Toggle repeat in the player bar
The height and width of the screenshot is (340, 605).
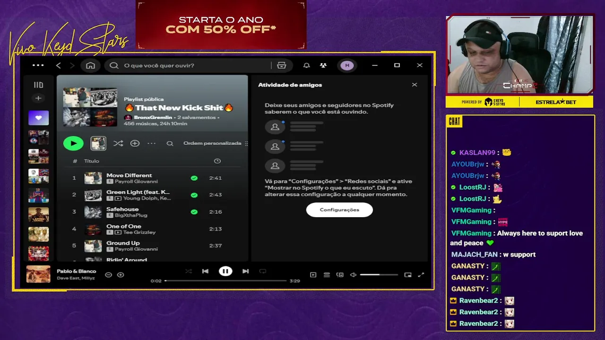point(263,271)
